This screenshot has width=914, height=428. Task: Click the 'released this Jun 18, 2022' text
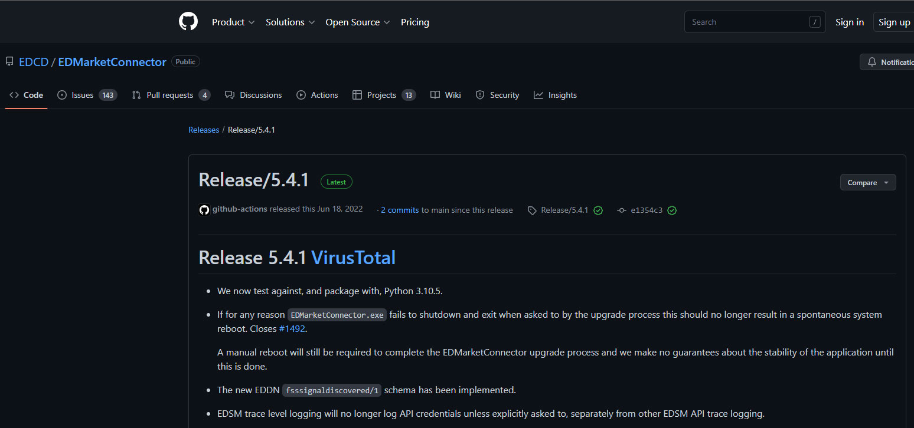[x=316, y=210]
